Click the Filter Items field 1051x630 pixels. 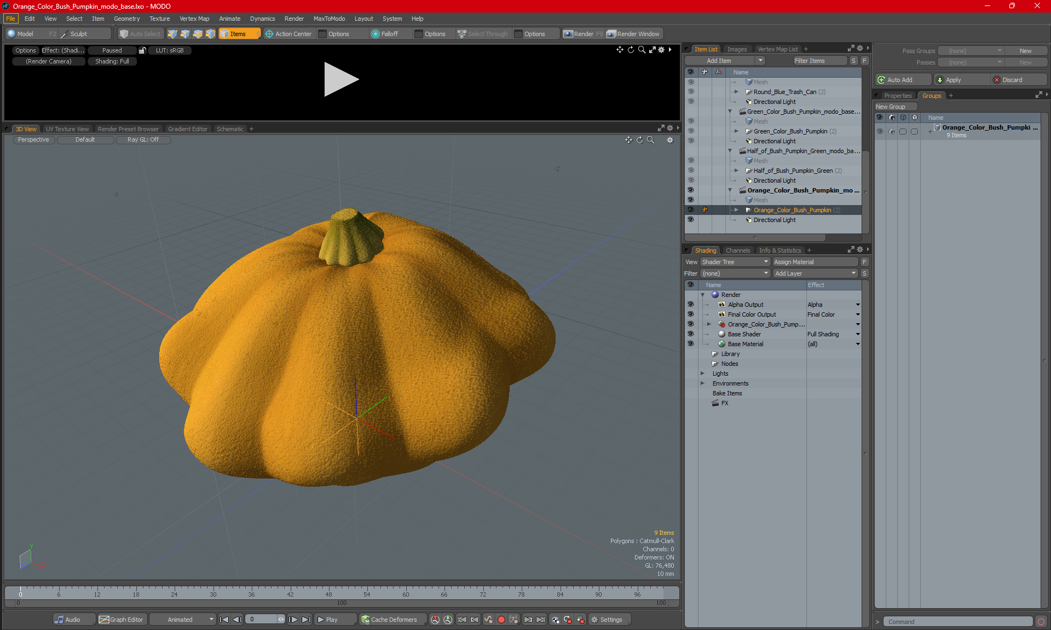[x=819, y=61]
